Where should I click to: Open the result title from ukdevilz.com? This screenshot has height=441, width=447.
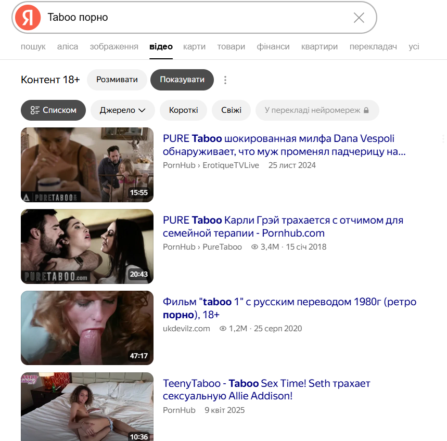290,308
